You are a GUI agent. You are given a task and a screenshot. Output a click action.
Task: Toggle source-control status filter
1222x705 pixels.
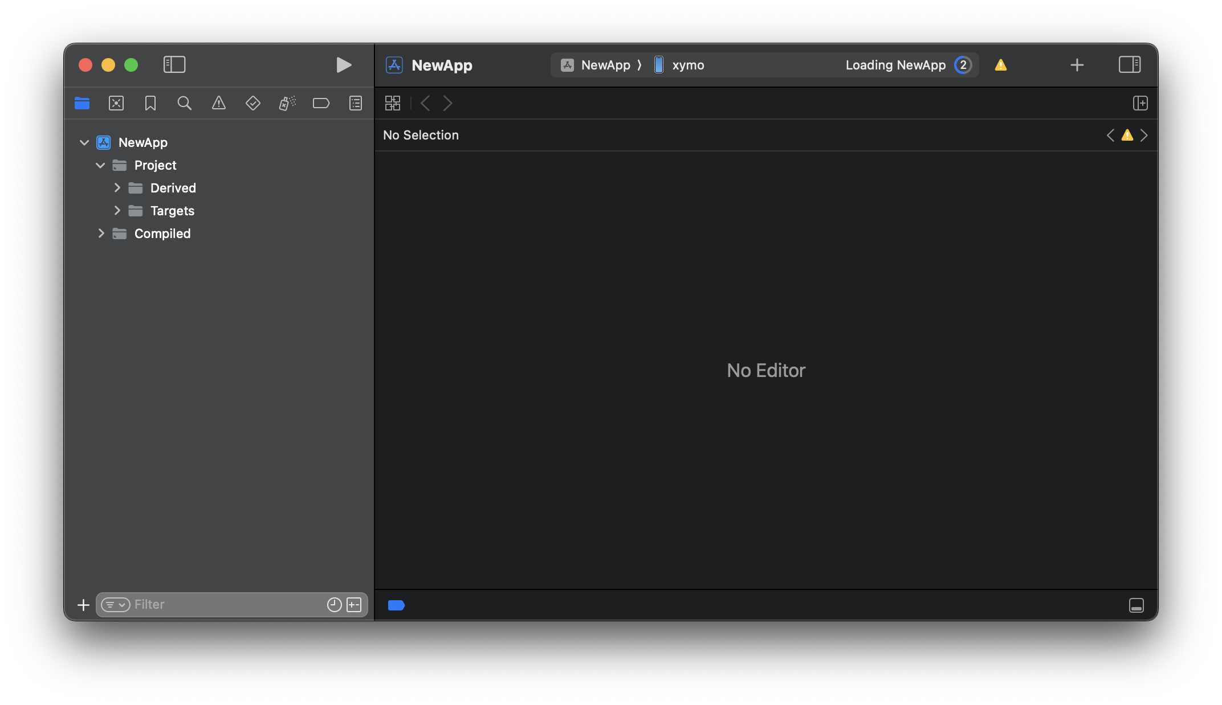point(354,605)
